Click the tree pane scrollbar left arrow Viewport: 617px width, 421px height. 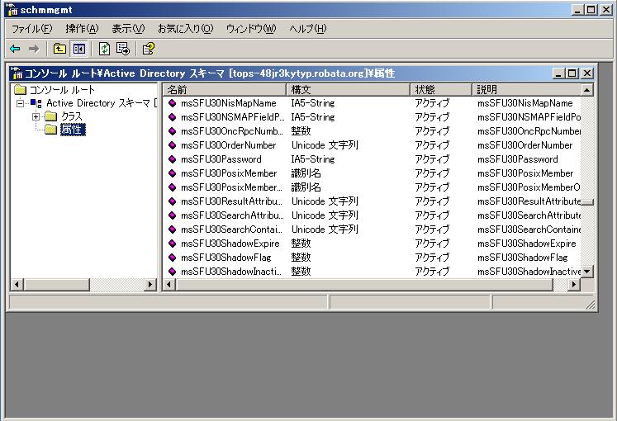click(17, 284)
